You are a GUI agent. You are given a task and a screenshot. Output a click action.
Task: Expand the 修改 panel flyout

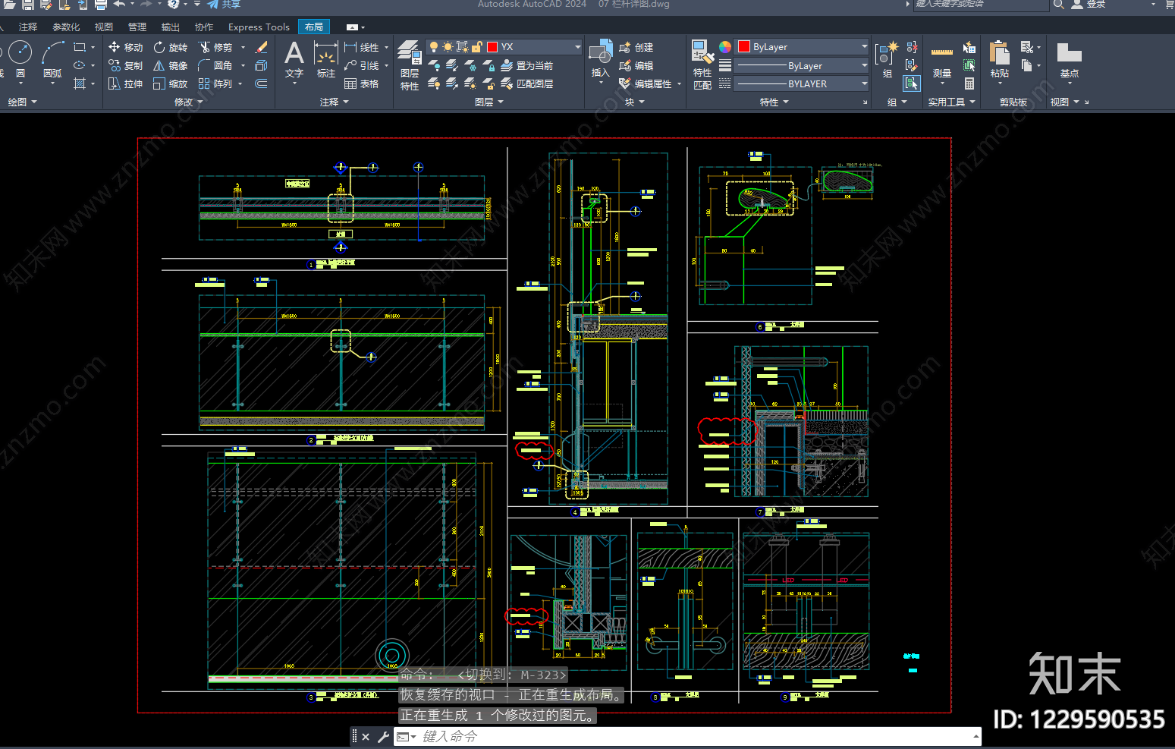[189, 102]
